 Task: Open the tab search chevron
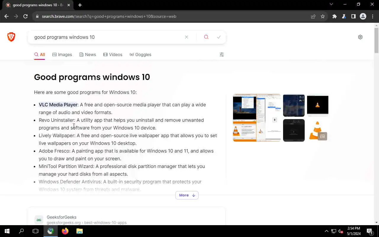pos(331,4)
